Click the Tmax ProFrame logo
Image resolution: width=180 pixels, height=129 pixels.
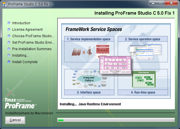click(20, 103)
